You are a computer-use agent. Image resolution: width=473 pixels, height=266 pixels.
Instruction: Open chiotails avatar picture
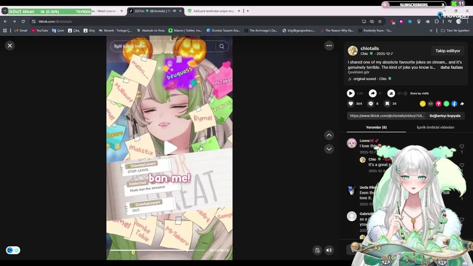coord(353,51)
